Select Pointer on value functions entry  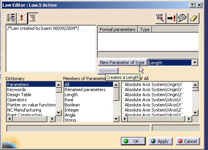click(x=32, y=105)
